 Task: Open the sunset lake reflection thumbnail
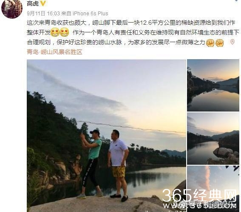(213, 85)
